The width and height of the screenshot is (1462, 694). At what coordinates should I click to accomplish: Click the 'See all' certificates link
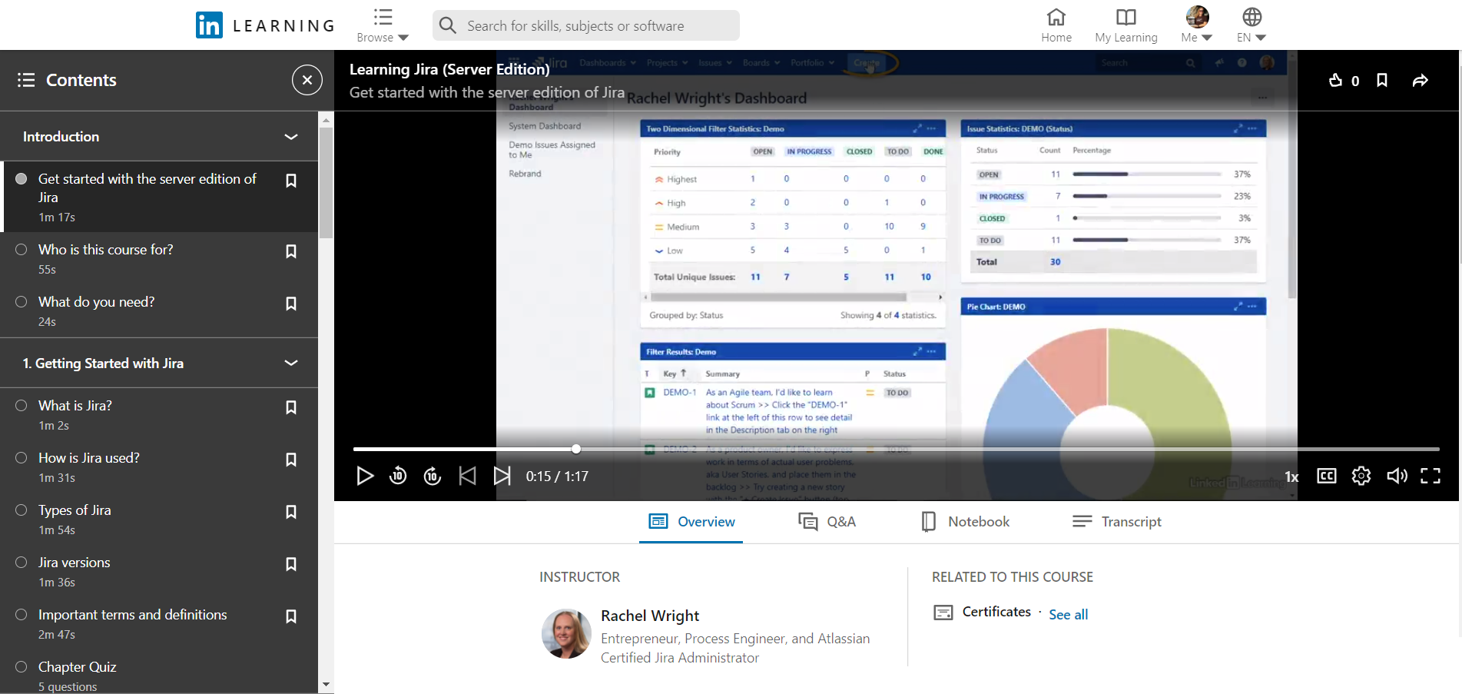point(1068,614)
